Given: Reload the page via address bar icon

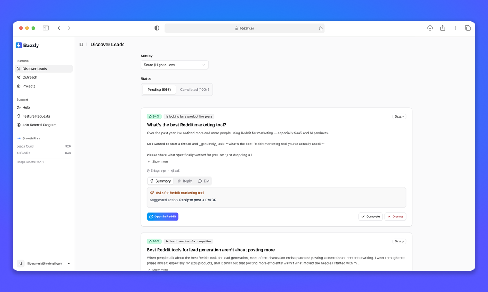Looking at the screenshot, I should pos(320,28).
